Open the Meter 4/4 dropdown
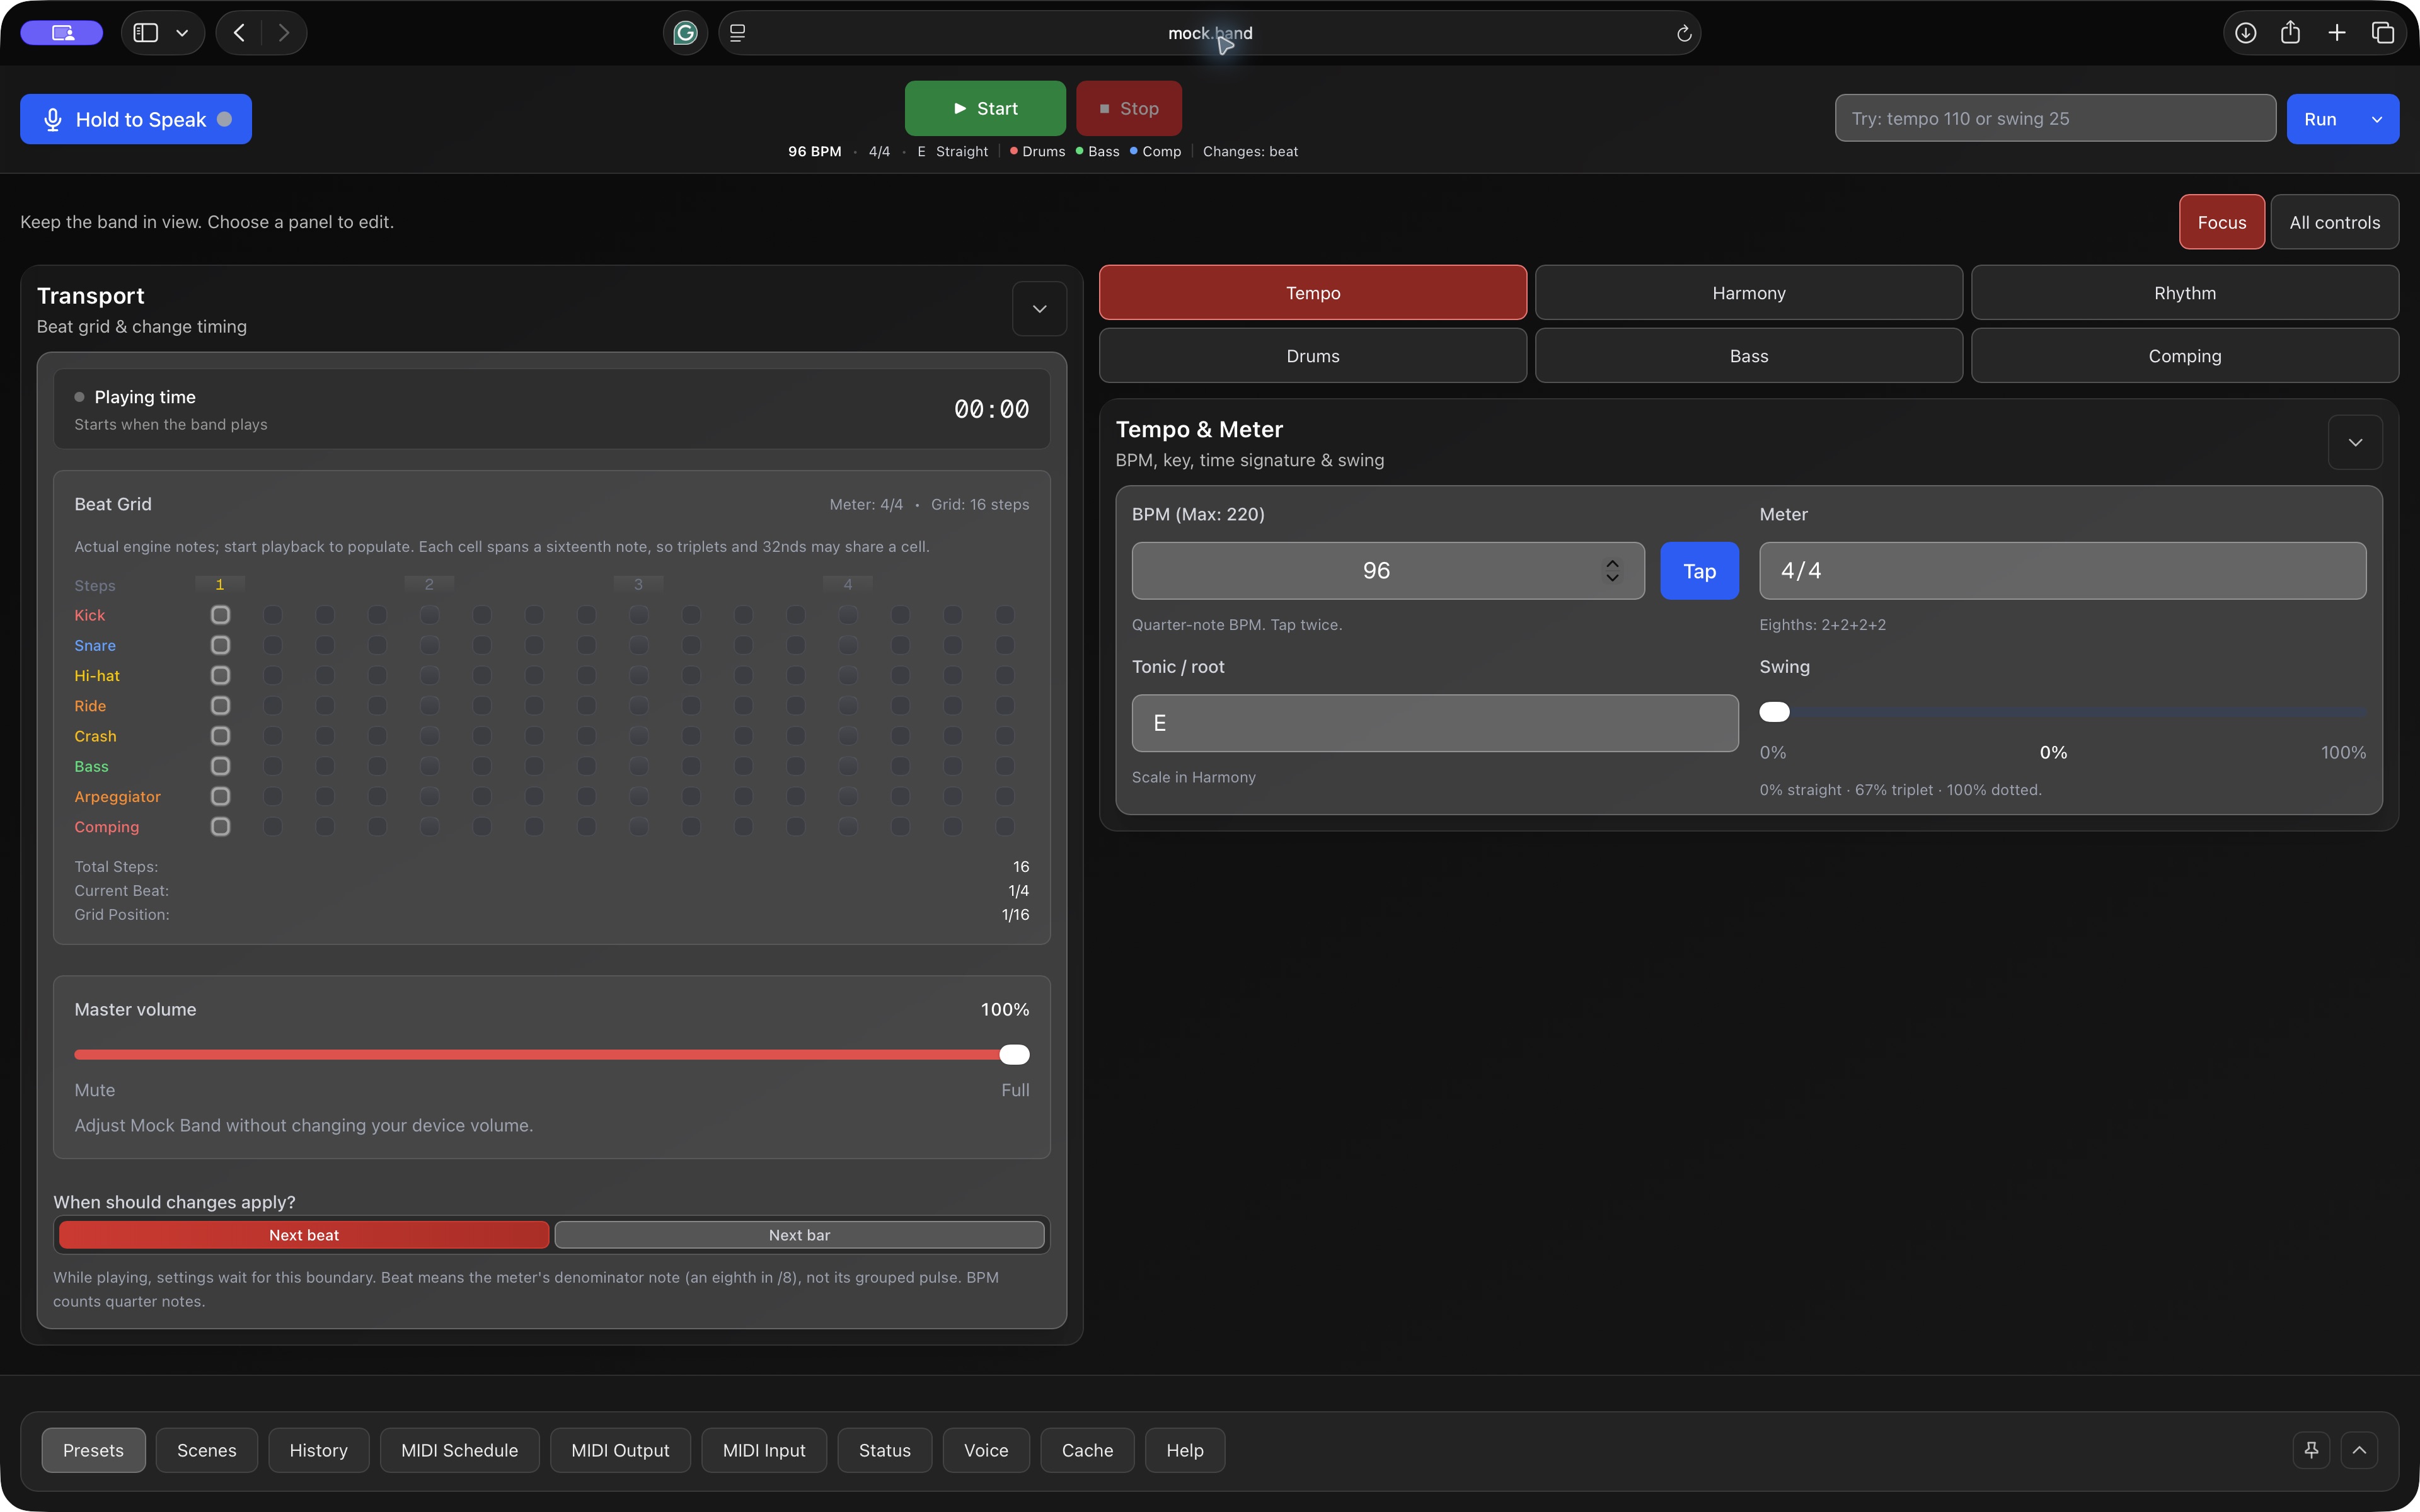2420x1512 pixels. point(2062,571)
